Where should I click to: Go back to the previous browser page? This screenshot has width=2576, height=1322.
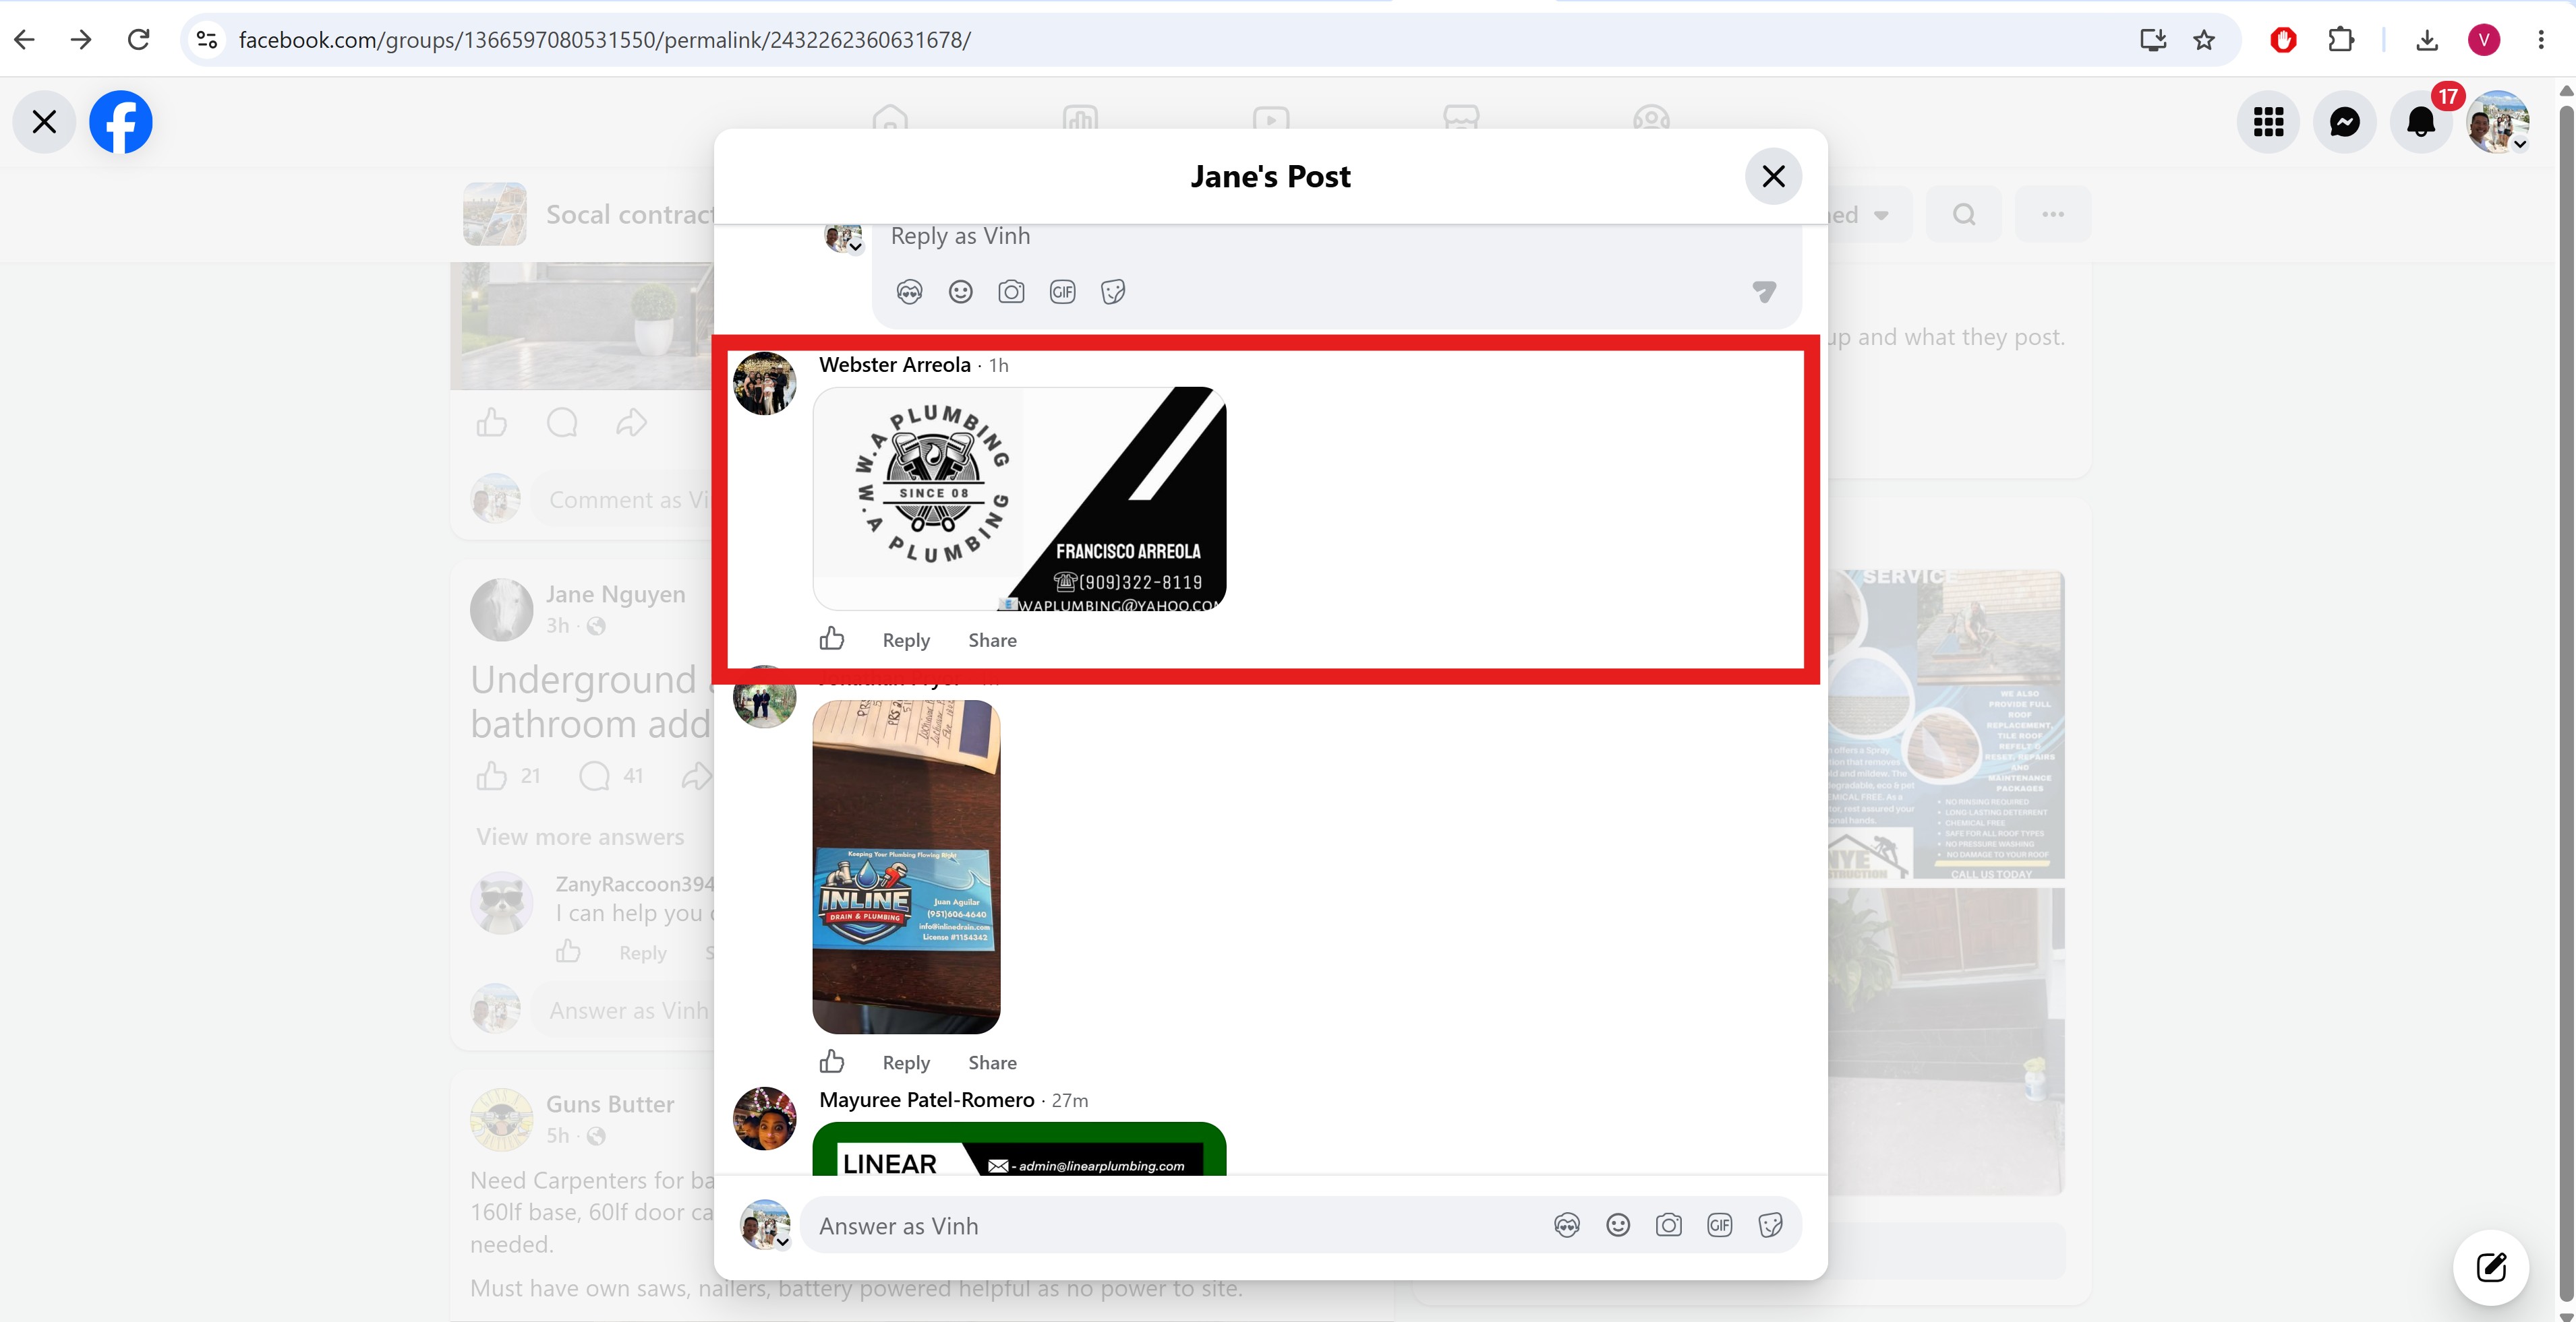(25, 39)
